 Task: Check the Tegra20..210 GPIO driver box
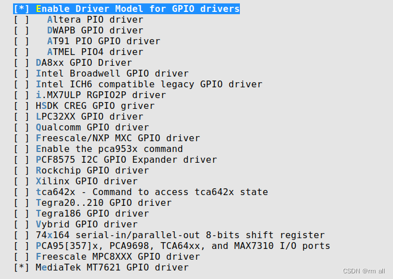tap(22, 203)
